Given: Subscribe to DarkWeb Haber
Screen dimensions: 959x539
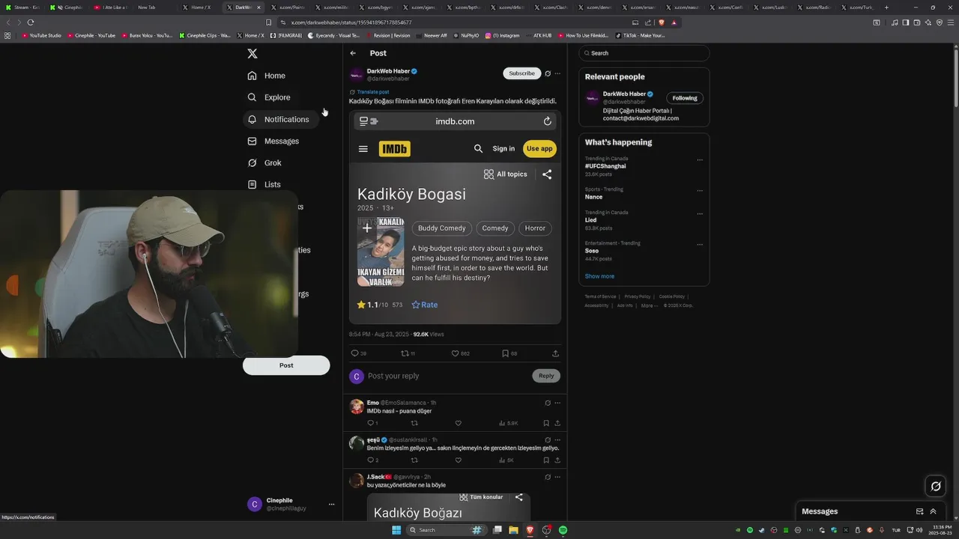Looking at the screenshot, I should click(522, 73).
